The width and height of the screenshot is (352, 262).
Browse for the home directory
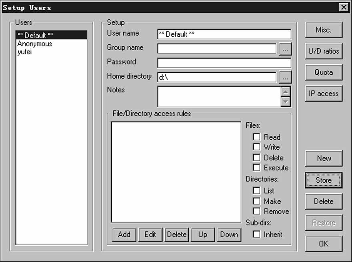285,77
